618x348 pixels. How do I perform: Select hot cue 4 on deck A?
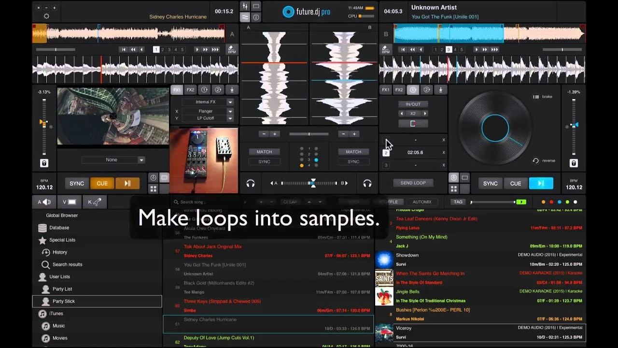[176, 49]
